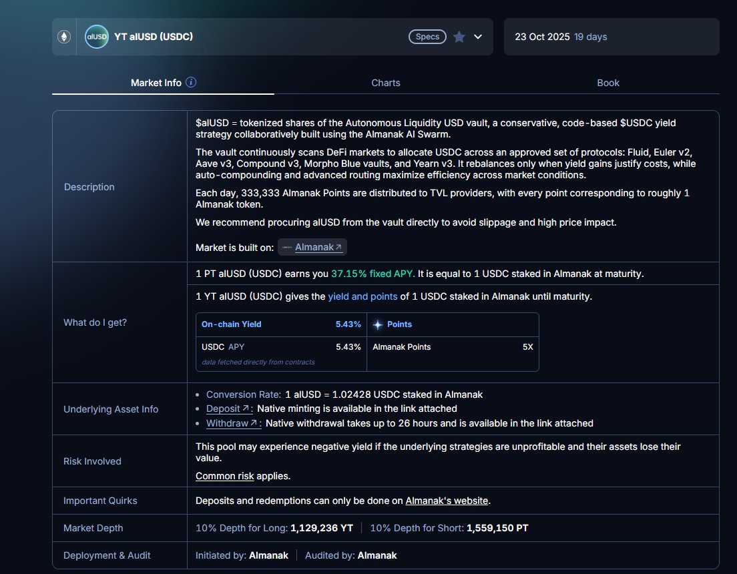
Task: Click the Market Info information icon
Action: pos(191,83)
